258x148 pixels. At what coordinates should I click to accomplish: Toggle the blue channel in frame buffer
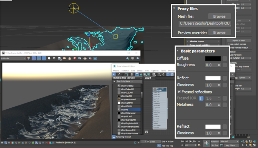coord(44,58)
